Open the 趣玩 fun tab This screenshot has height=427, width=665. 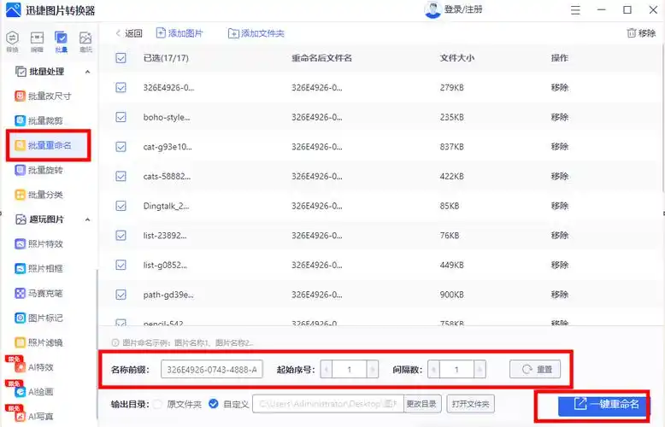click(x=85, y=42)
